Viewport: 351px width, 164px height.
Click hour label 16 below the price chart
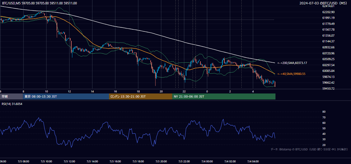click(115, 91)
